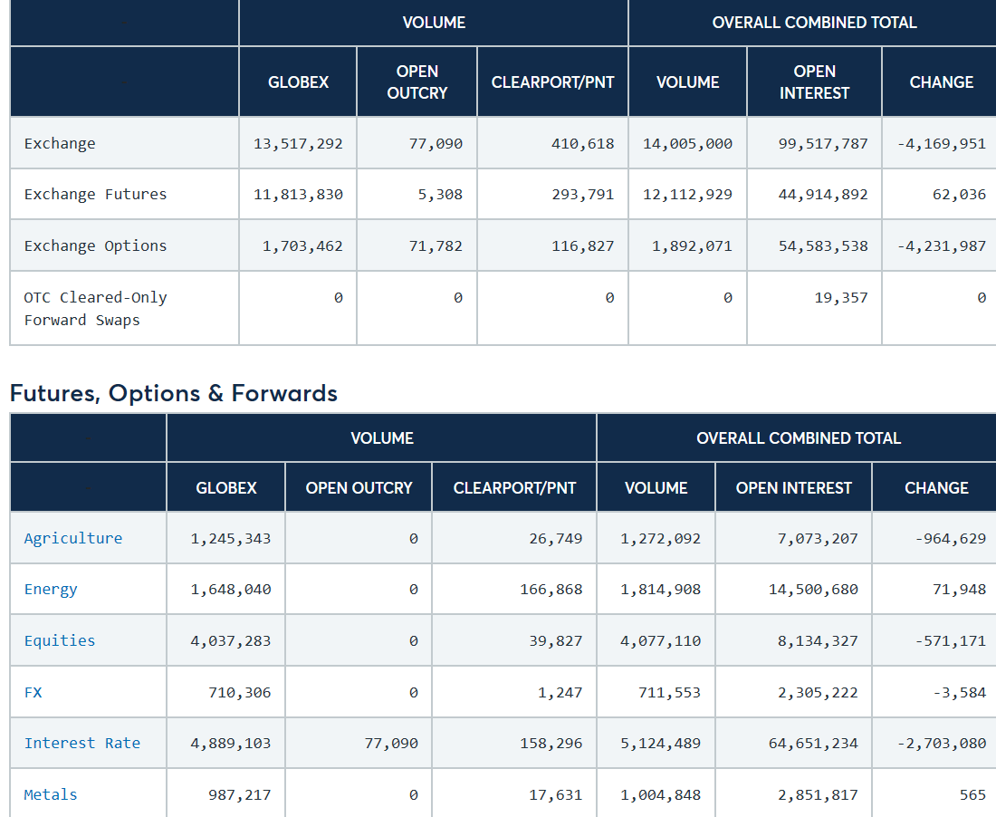Click Exchange total volume 14,005,000

click(687, 144)
